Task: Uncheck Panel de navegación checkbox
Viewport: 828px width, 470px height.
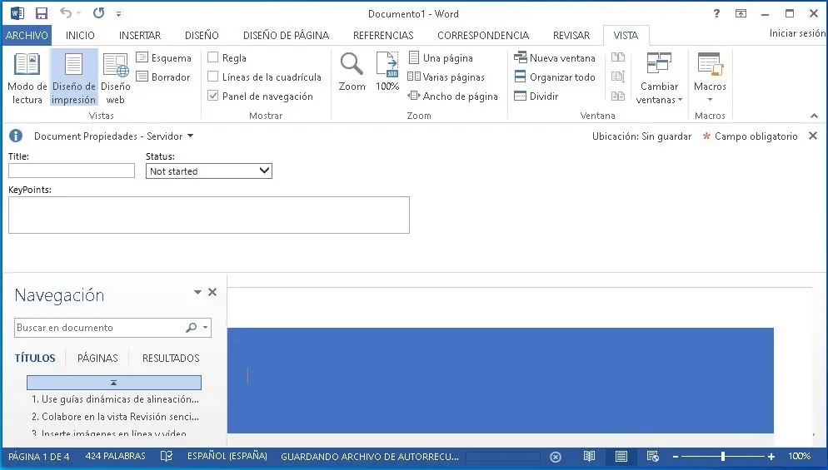Action: coord(212,96)
